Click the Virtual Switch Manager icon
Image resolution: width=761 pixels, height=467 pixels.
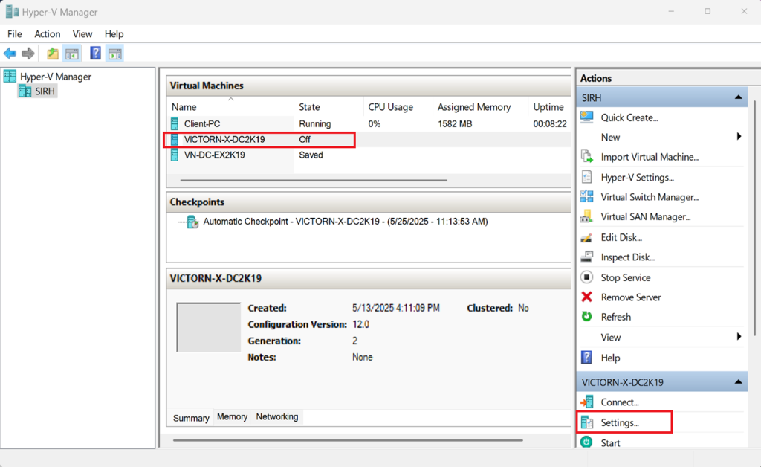587,197
